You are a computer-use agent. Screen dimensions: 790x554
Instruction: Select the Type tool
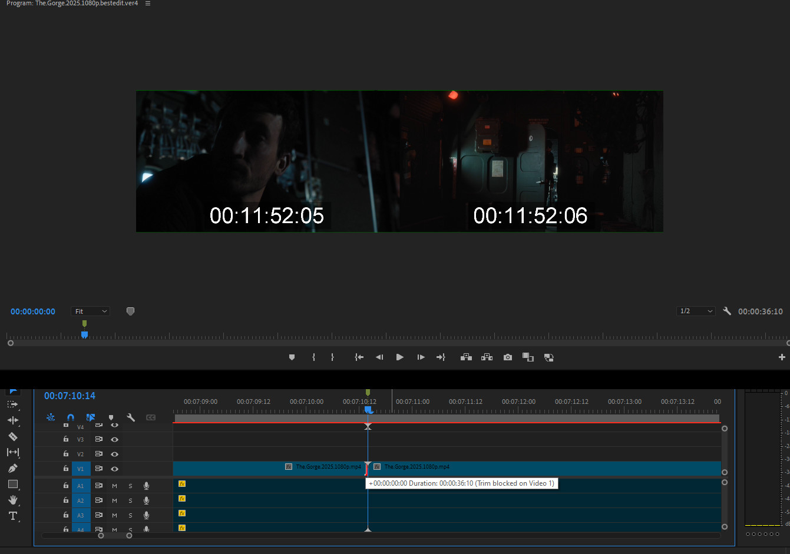click(x=13, y=516)
